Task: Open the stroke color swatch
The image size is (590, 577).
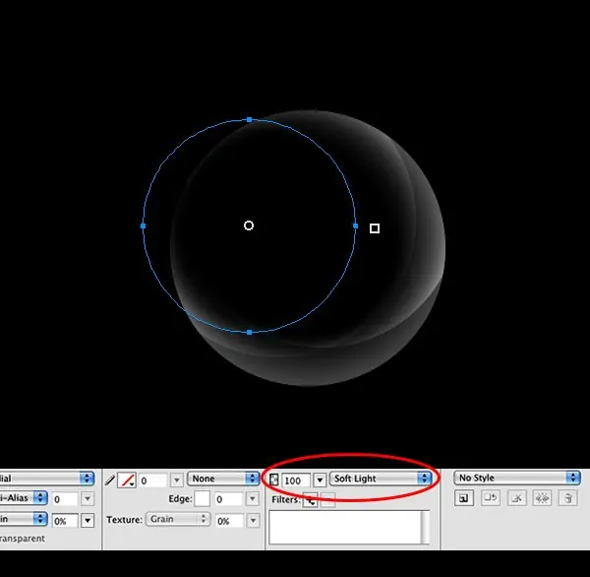Action: (127, 480)
